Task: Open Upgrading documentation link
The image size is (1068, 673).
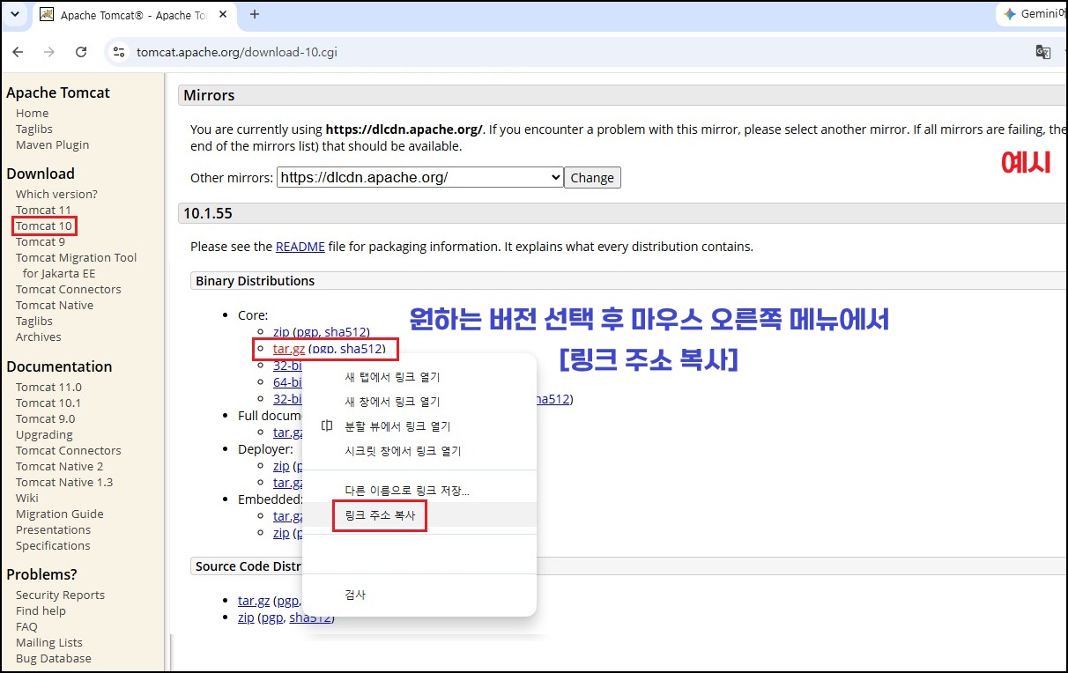Action: (x=44, y=434)
